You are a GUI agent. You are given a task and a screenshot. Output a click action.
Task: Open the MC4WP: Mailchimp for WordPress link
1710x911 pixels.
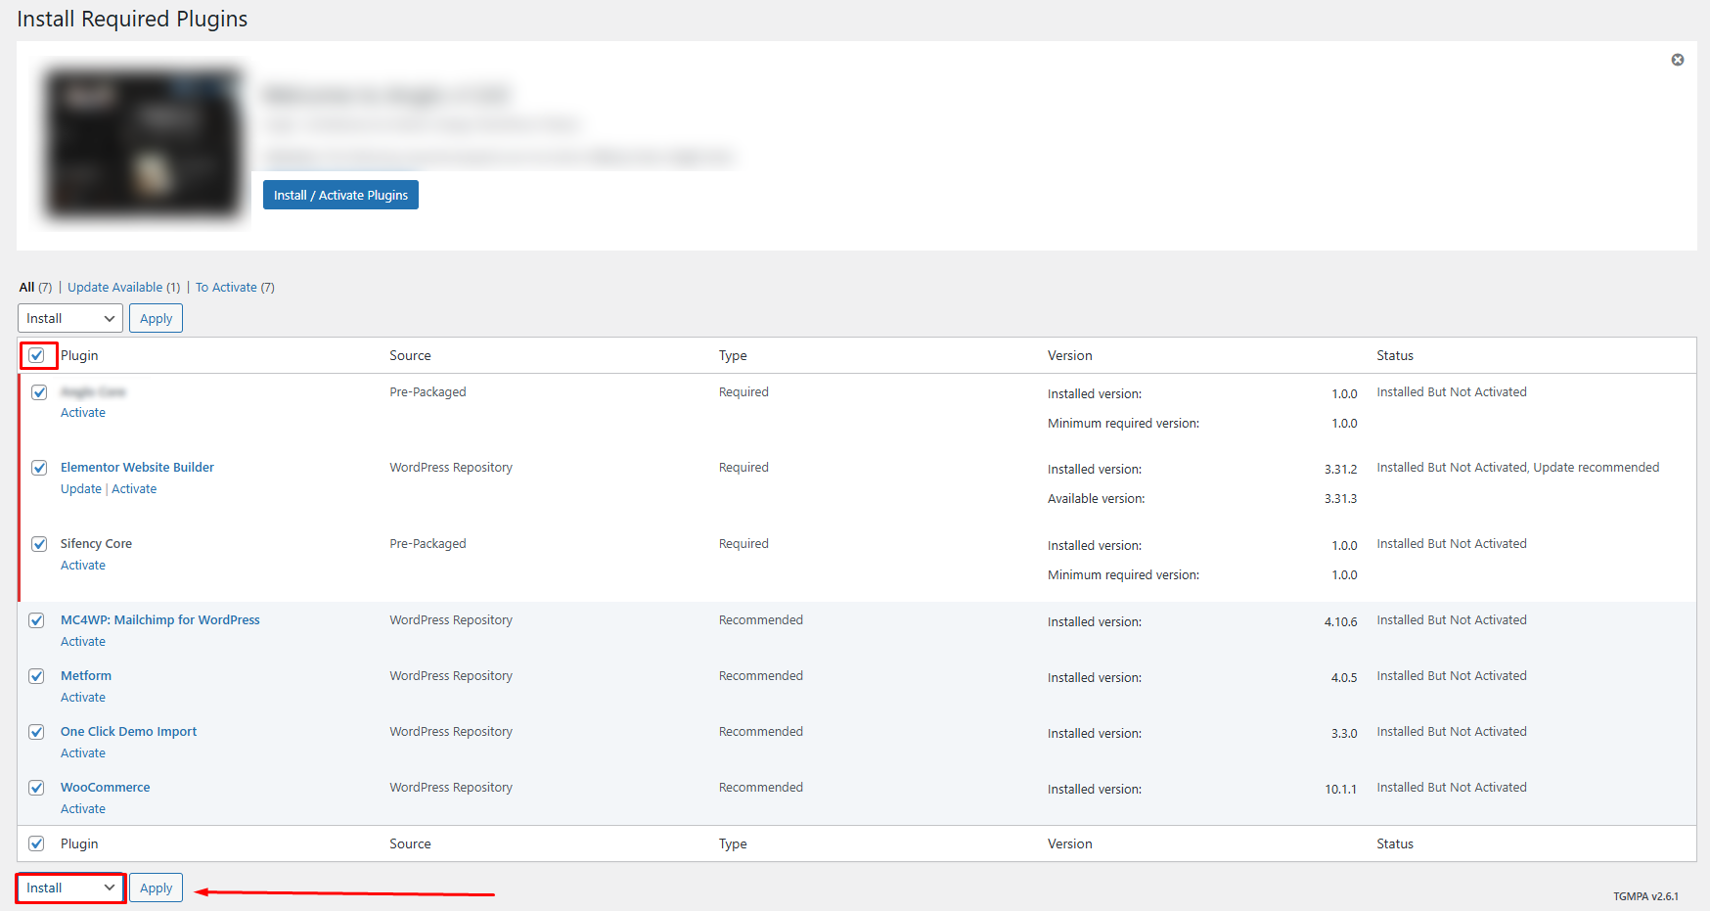point(160,620)
